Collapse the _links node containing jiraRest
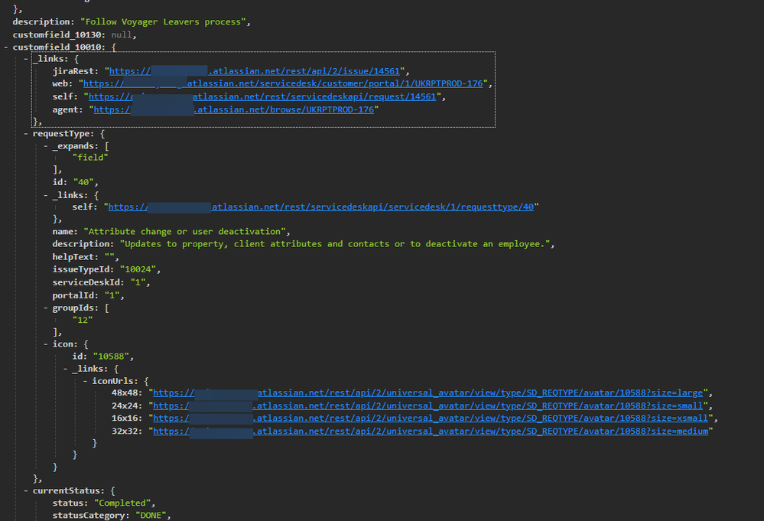The height and width of the screenshot is (521, 764). coord(25,59)
